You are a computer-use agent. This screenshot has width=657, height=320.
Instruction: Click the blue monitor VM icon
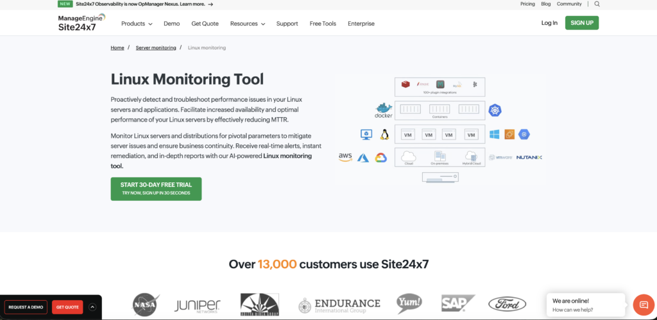coord(366,134)
